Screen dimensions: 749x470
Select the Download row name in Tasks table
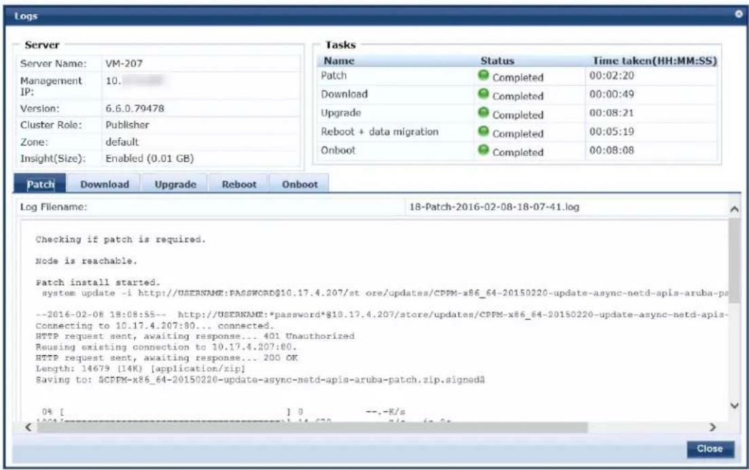pos(344,94)
